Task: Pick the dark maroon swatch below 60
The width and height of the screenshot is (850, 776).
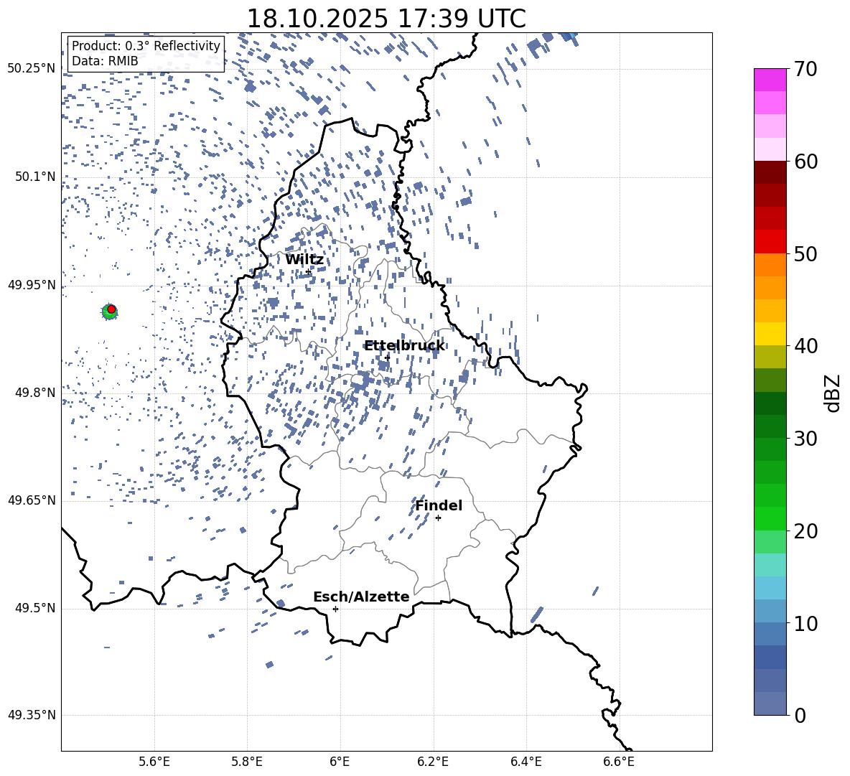Action: 770,172
